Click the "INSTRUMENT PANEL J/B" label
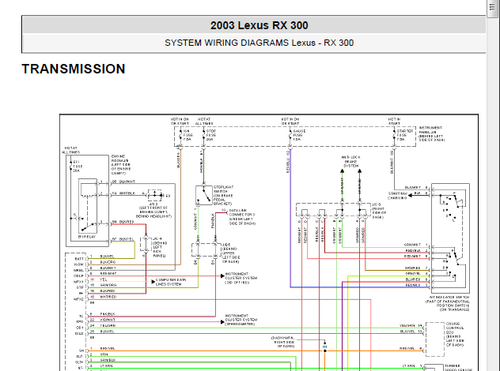 coord(431,133)
